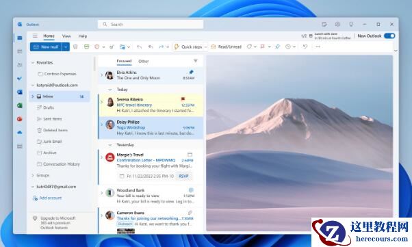Open the People module in left rail
Screen dimensions: 412x247
[20, 65]
